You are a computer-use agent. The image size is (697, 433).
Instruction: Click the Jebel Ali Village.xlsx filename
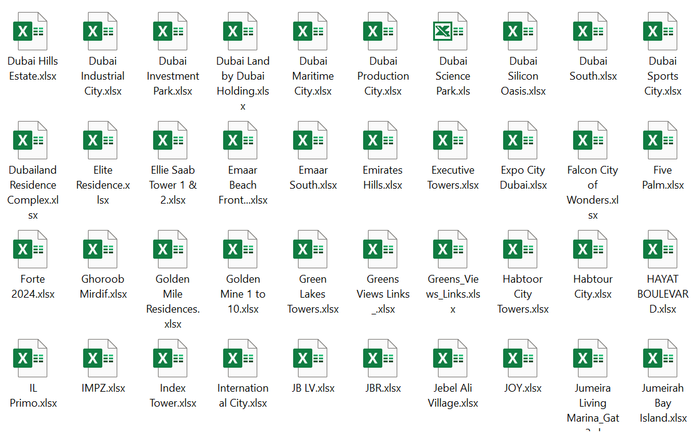coord(453,395)
